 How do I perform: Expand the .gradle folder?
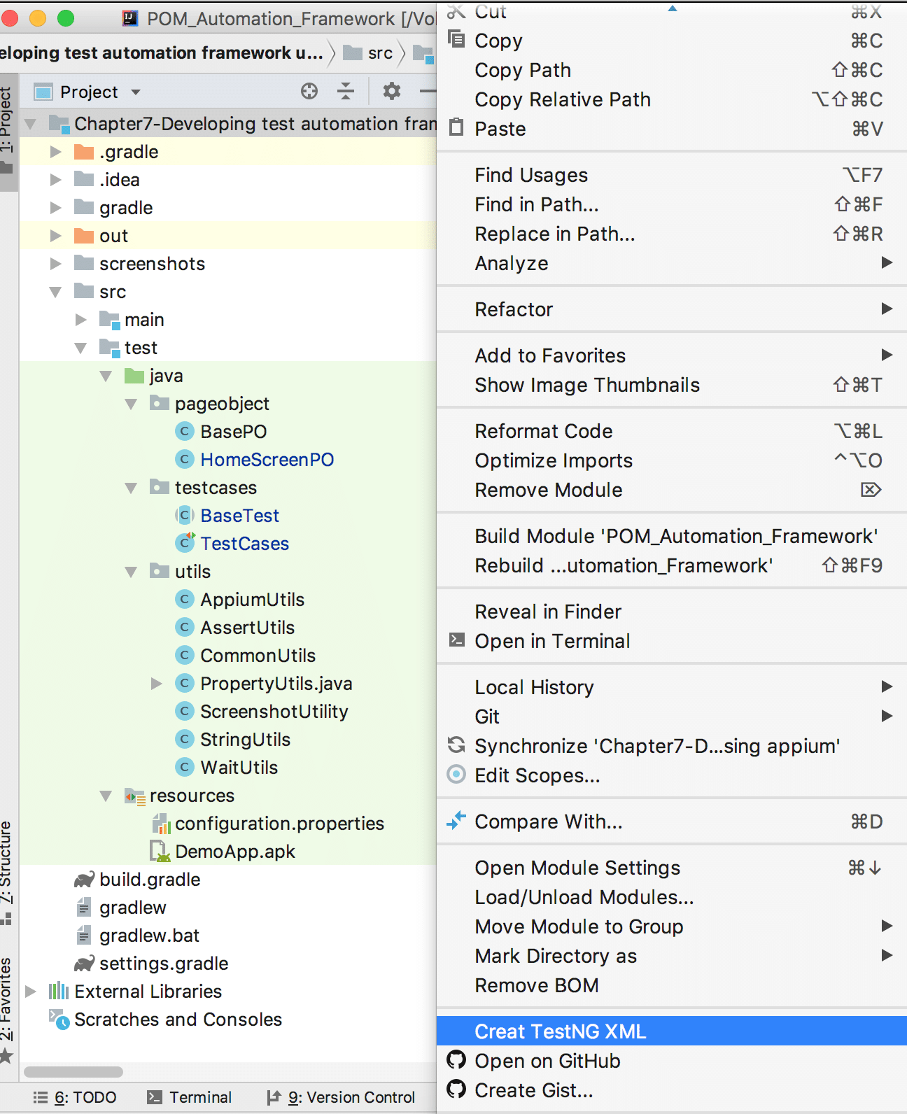56,152
